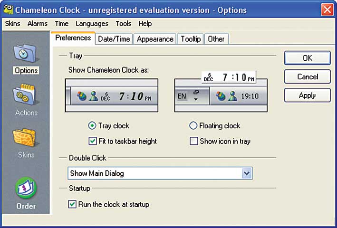Uncheck Fit to taskbar height
Viewport: 337px width, 228px height.
click(93, 141)
